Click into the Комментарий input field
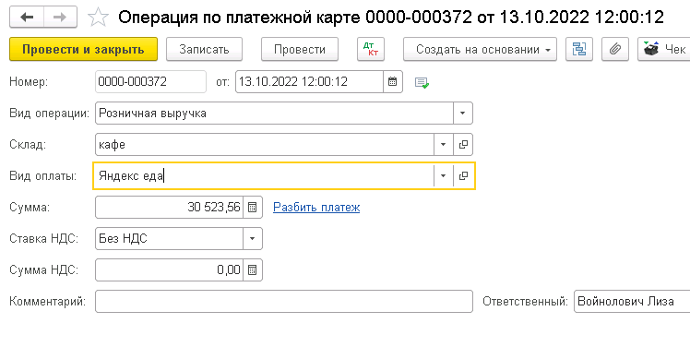The height and width of the screenshot is (347, 690). tap(284, 301)
